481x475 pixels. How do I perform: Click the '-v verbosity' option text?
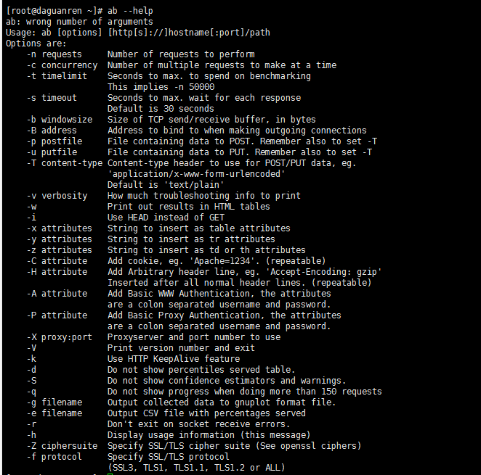[57, 196]
